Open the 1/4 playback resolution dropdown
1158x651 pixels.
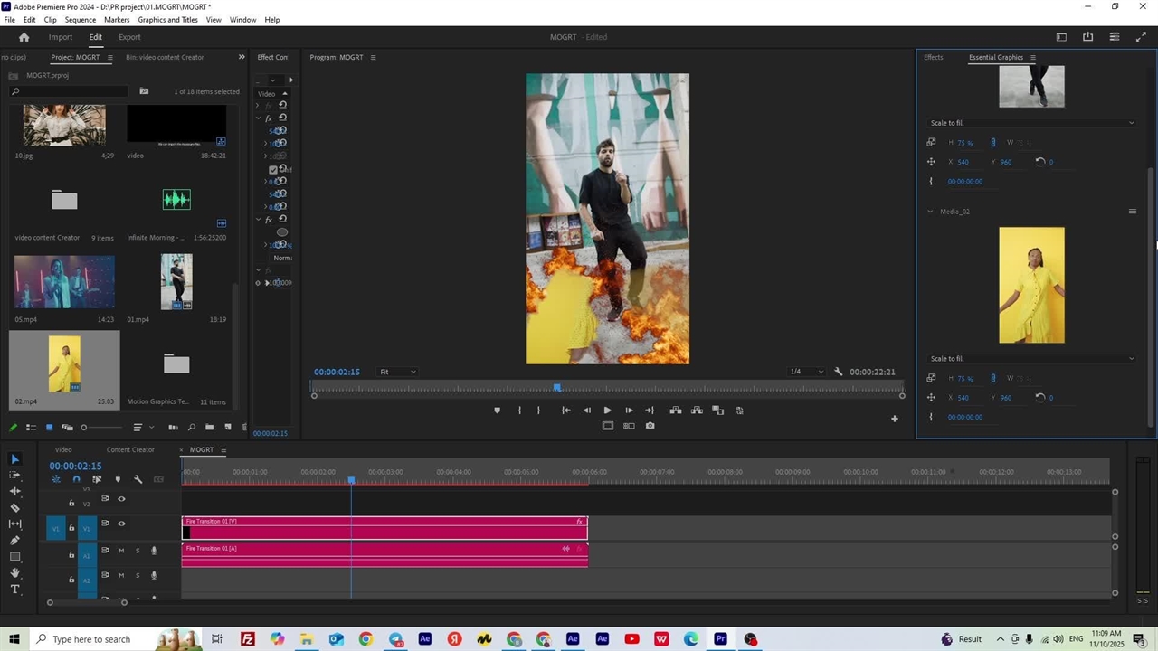click(x=807, y=372)
